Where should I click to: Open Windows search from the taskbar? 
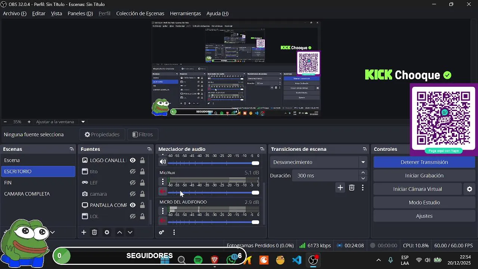click(x=182, y=260)
